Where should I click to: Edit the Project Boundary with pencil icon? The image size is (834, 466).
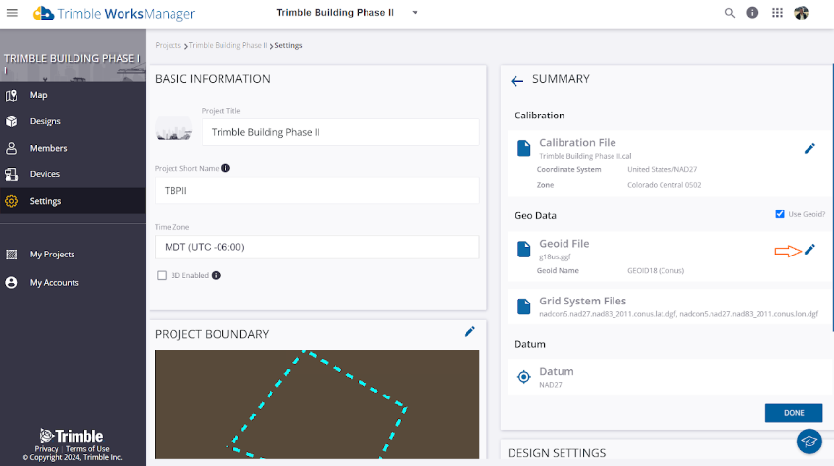tap(469, 332)
